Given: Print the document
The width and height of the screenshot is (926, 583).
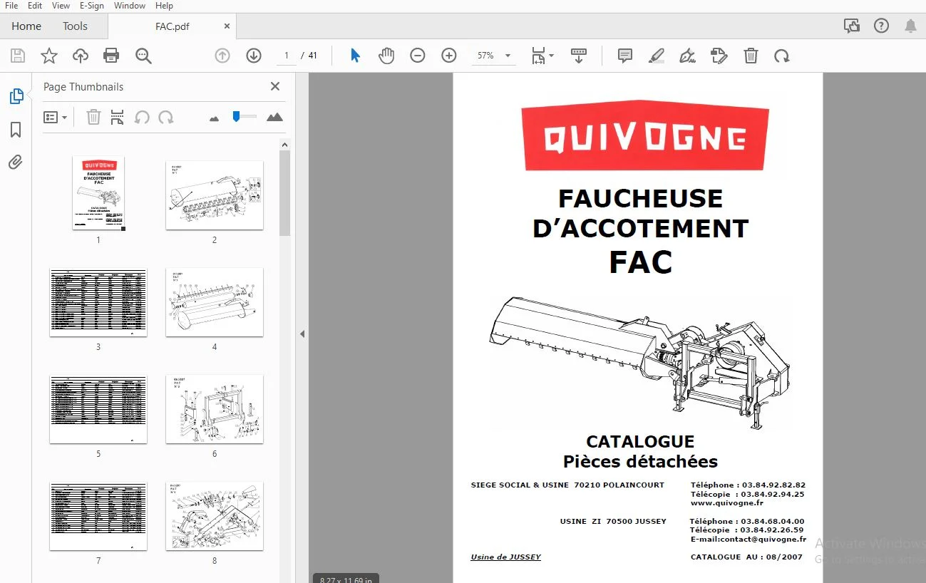Looking at the screenshot, I should (111, 56).
